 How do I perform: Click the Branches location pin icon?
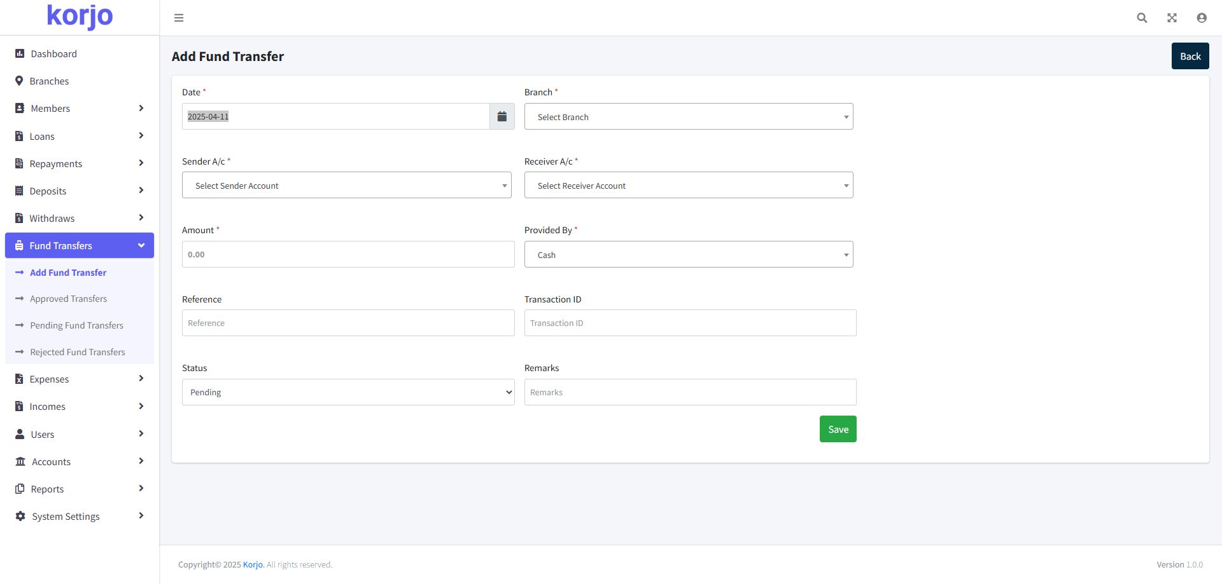19,81
